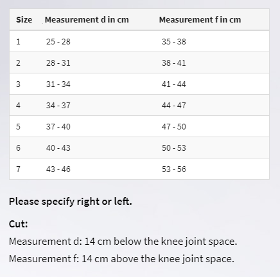This screenshot has height=277, width=280.
Task: Select the 50 - 53 cell
Action: pos(174,148)
